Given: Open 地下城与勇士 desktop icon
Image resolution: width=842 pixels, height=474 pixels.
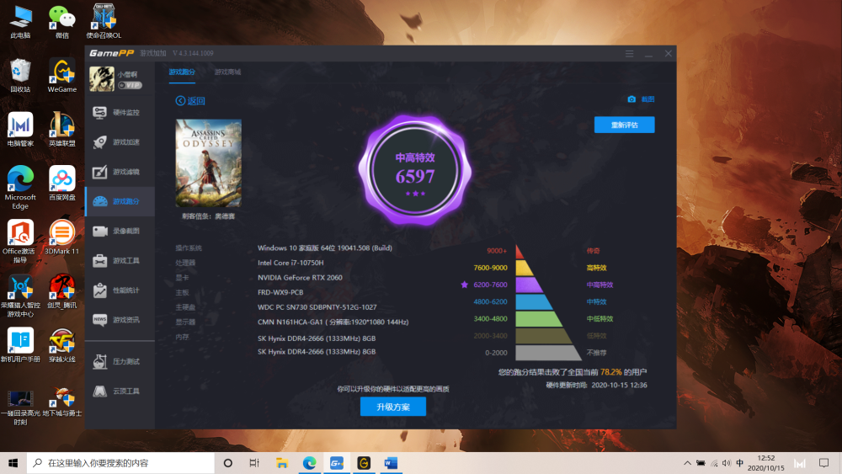Looking at the screenshot, I should pos(61,400).
